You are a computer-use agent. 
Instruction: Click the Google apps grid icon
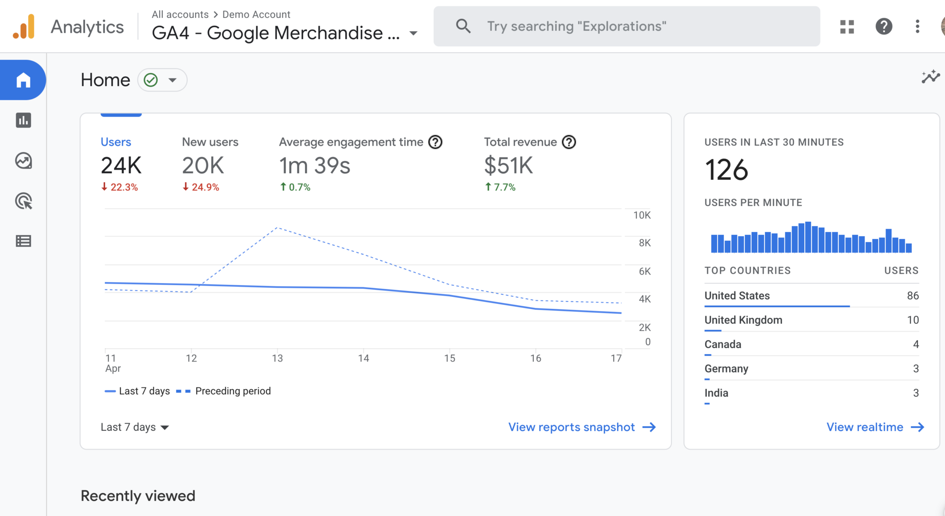click(x=847, y=27)
